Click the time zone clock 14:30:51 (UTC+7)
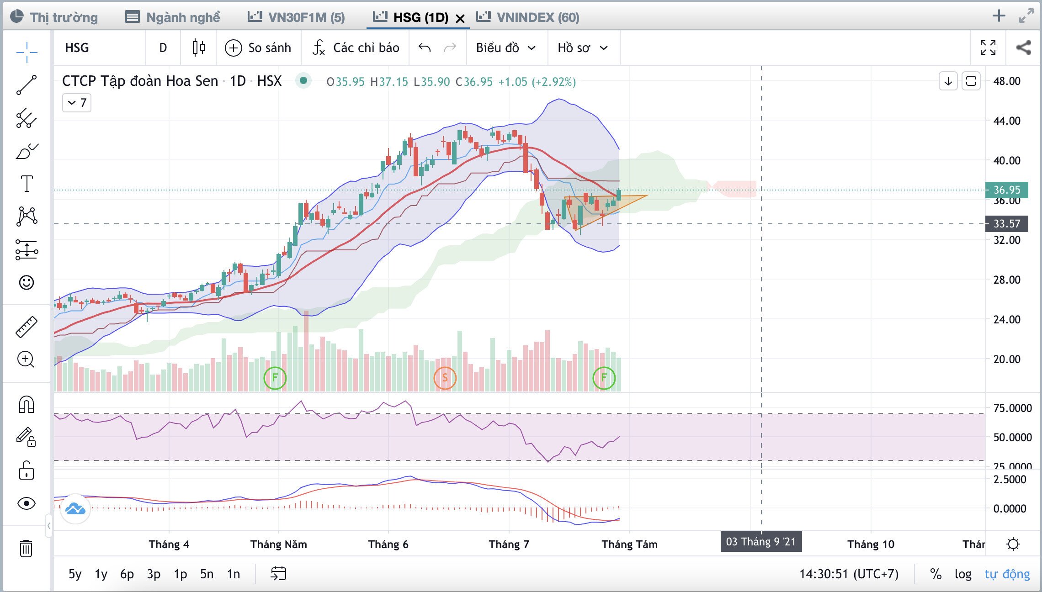This screenshot has width=1042, height=592. [x=849, y=574]
